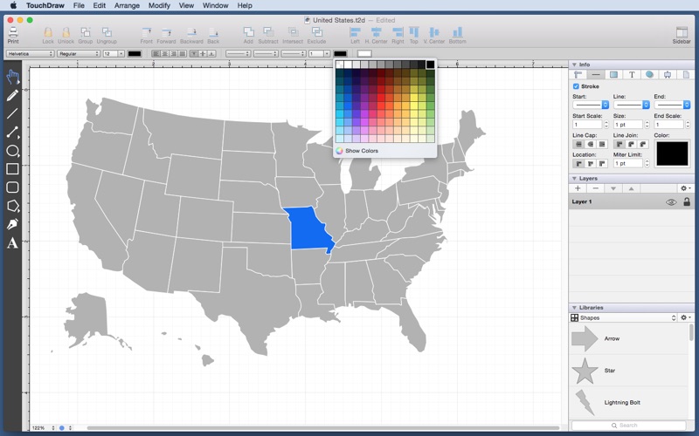Image resolution: width=699 pixels, height=436 pixels.
Task: Select the Rectangle tool
Action: tap(12, 168)
